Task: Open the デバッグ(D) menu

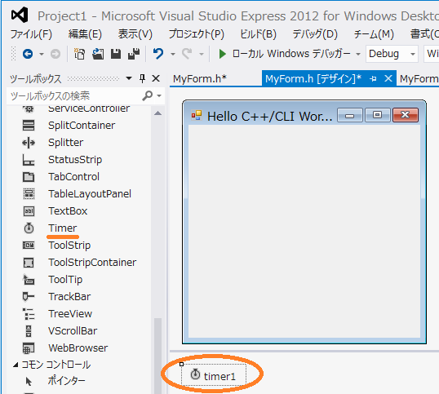Action: pos(315,34)
